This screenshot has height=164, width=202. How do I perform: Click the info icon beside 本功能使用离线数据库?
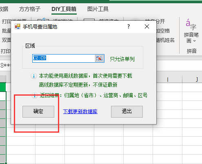(x=34, y=76)
